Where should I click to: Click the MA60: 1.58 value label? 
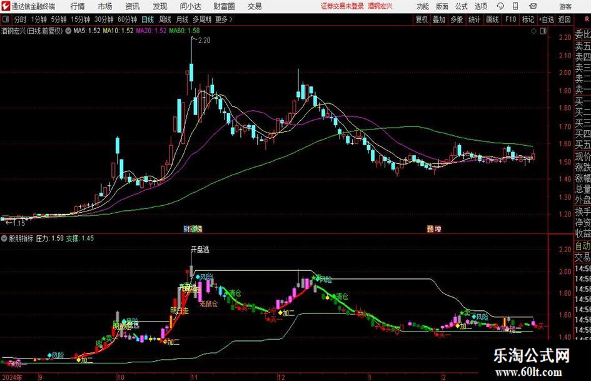point(184,31)
